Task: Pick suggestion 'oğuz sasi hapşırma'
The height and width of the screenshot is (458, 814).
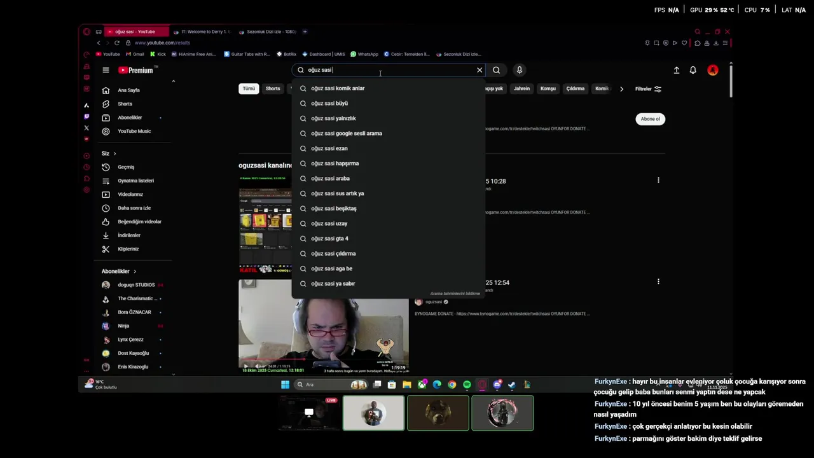Action: tap(388, 163)
